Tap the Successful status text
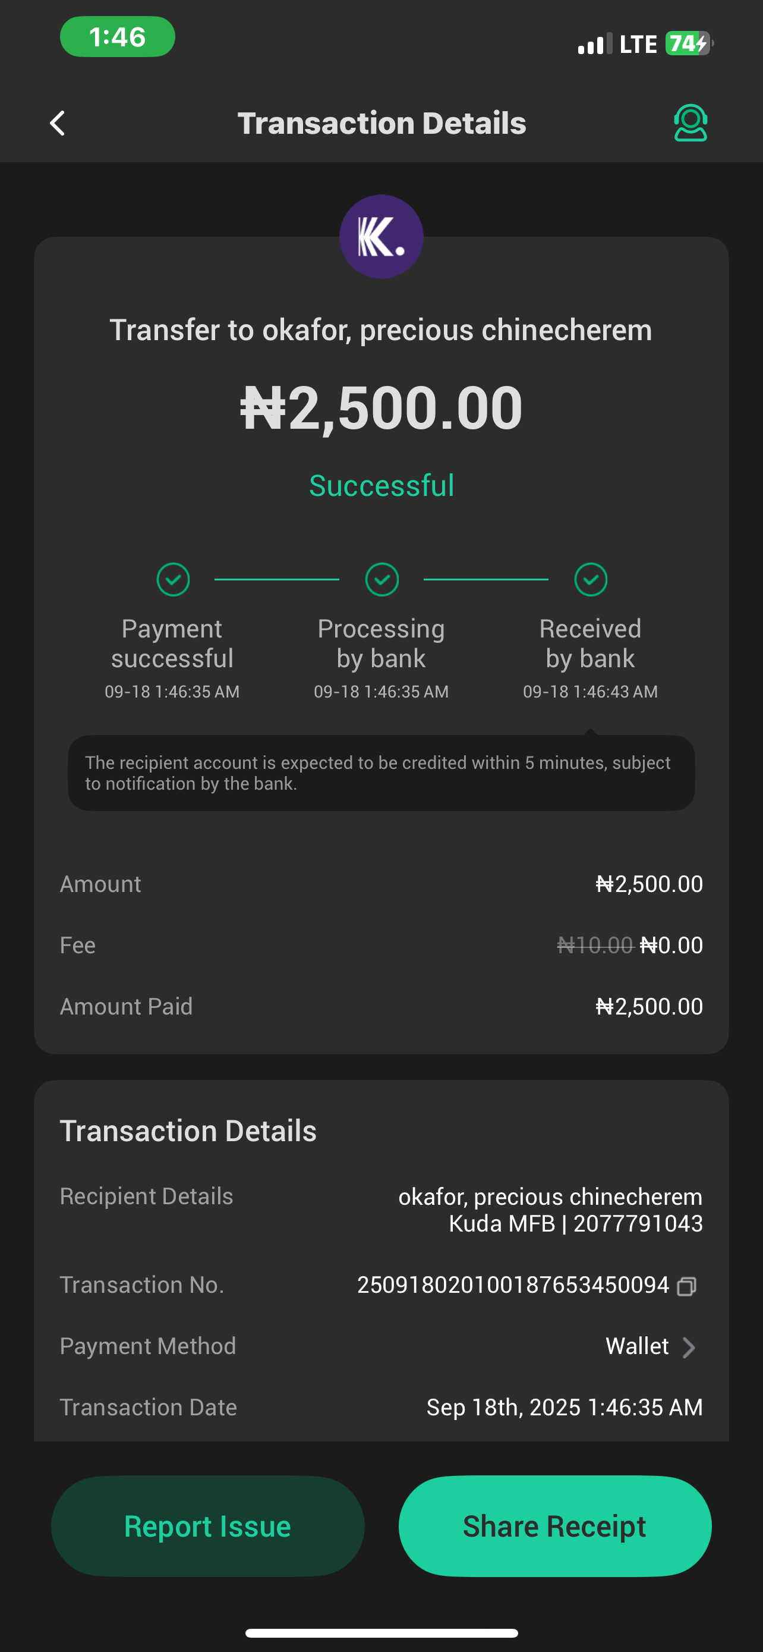The image size is (763, 1652). pos(381,485)
